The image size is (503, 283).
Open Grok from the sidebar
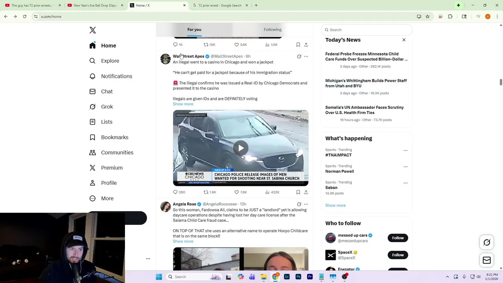click(101, 107)
